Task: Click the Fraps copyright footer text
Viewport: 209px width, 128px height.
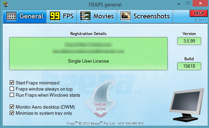Action: click(105, 123)
